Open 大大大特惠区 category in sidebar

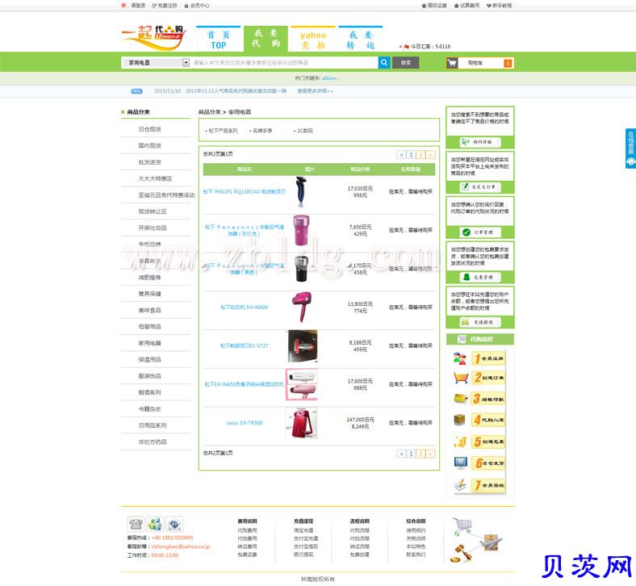click(x=155, y=178)
